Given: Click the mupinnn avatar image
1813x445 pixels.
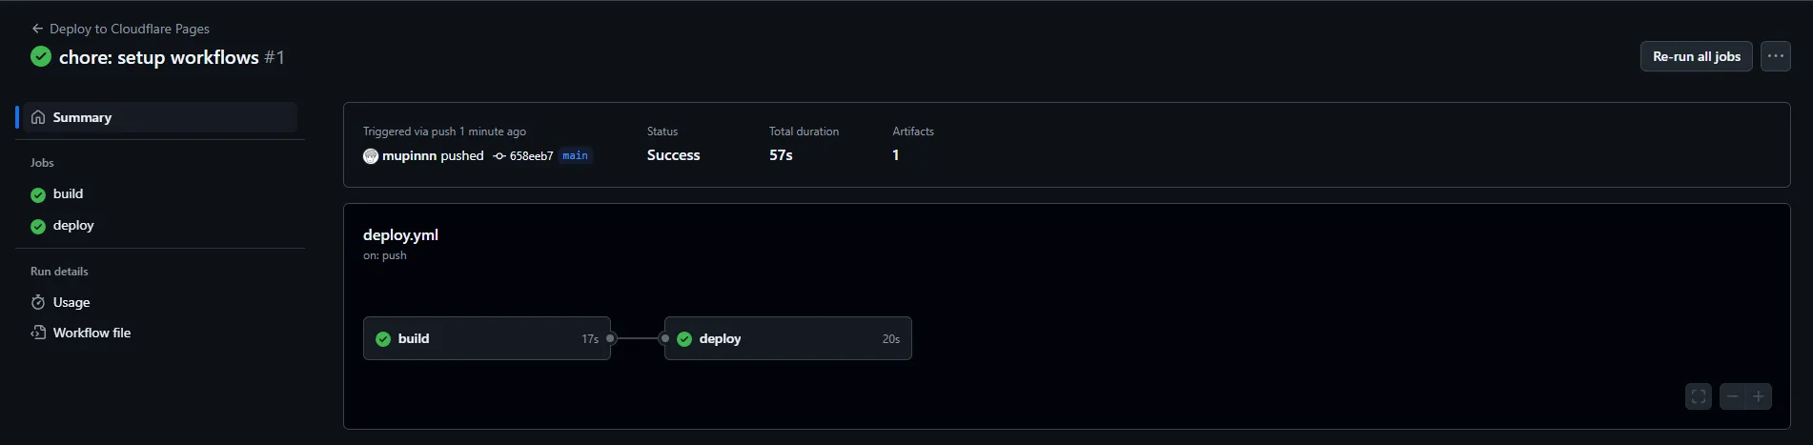Looking at the screenshot, I should [371, 156].
